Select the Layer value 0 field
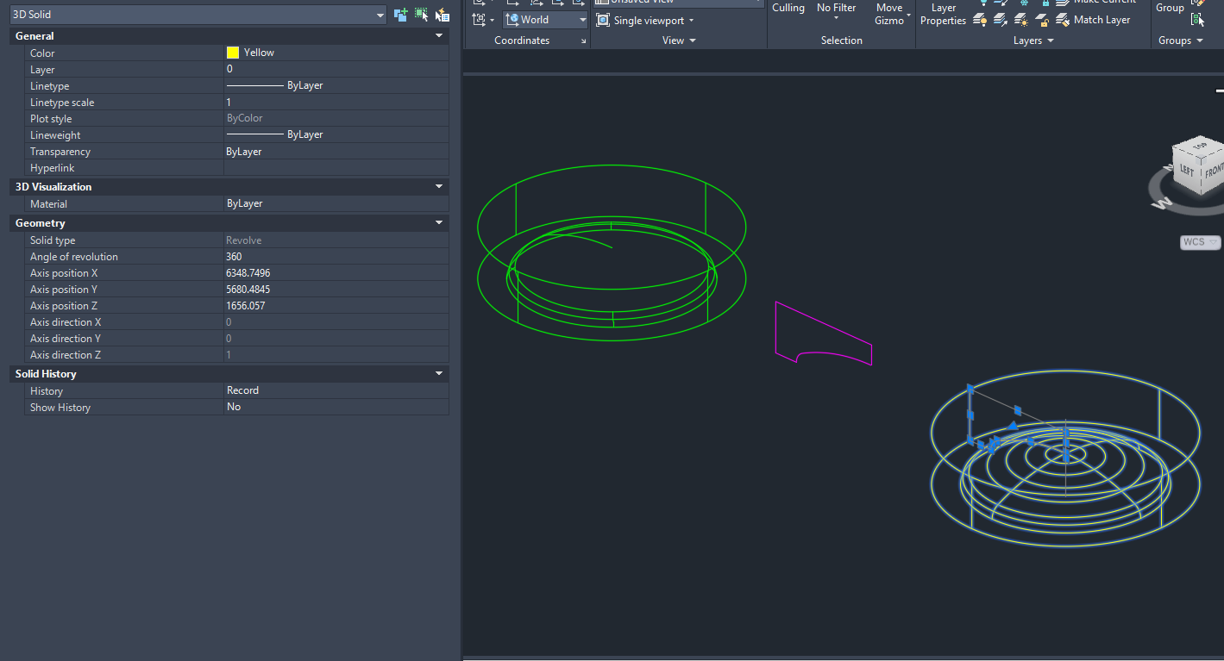Image resolution: width=1224 pixels, height=661 pixels. [x=336, y=69]
